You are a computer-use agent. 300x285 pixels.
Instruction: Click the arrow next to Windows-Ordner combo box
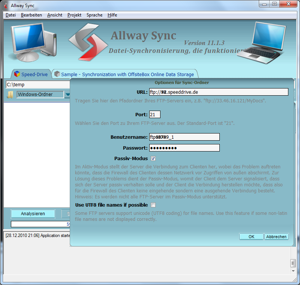[x=67, y=94]
